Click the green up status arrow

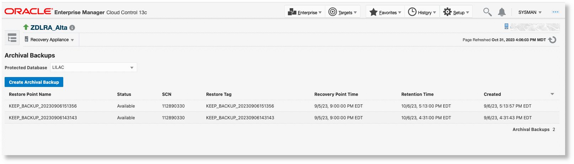[26, 27]
